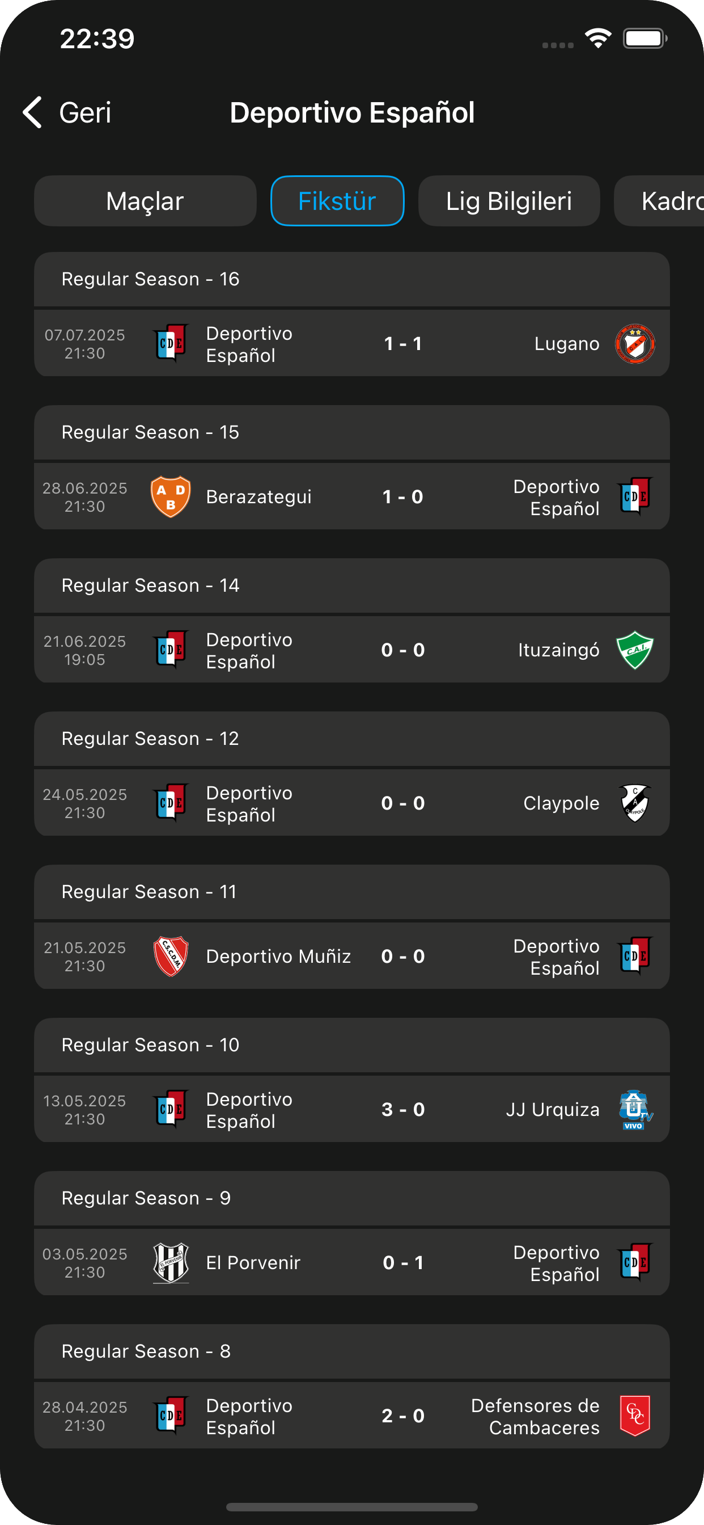Tap the Berazategui orange shield logo
The image size is (704, 1525).
coord(171,496)
